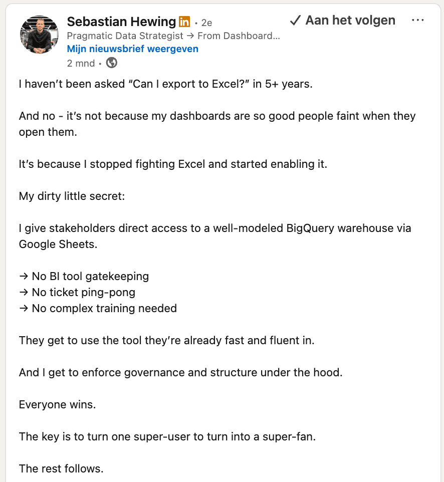Screen dimensions: 444x482
Task: Click the globe public visibility icon
Action: [112, 63]
